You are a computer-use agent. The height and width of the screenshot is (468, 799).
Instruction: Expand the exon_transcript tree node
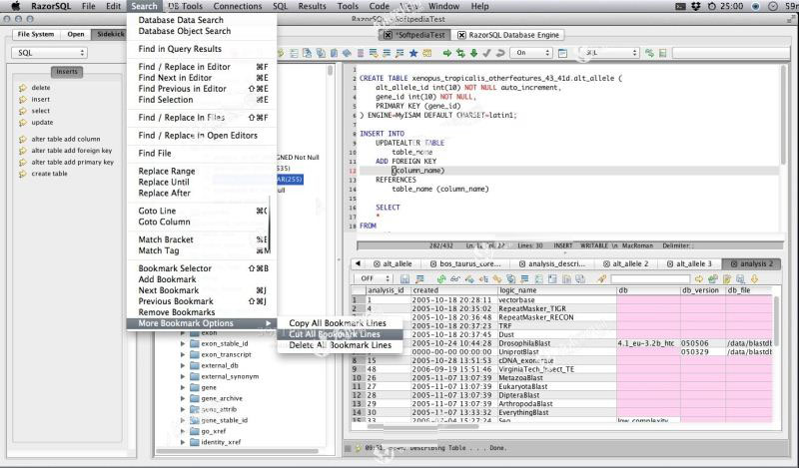click(183, 355)
